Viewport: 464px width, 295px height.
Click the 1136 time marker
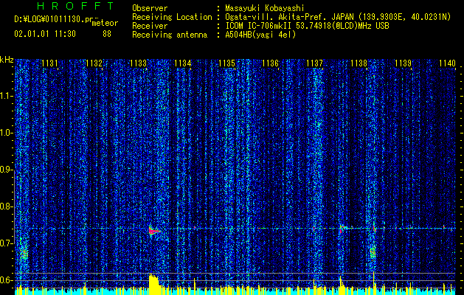[271, 63]
